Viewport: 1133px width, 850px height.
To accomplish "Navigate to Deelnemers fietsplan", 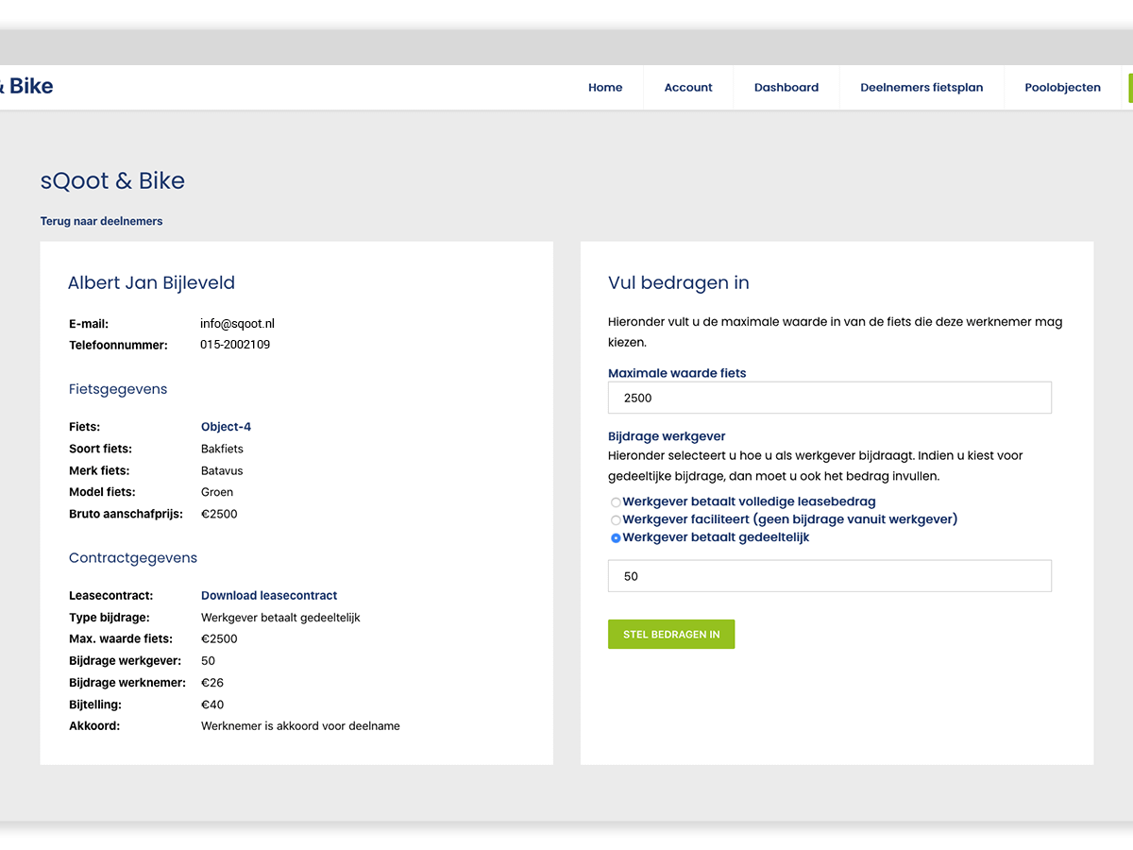I will pos(922,88).
